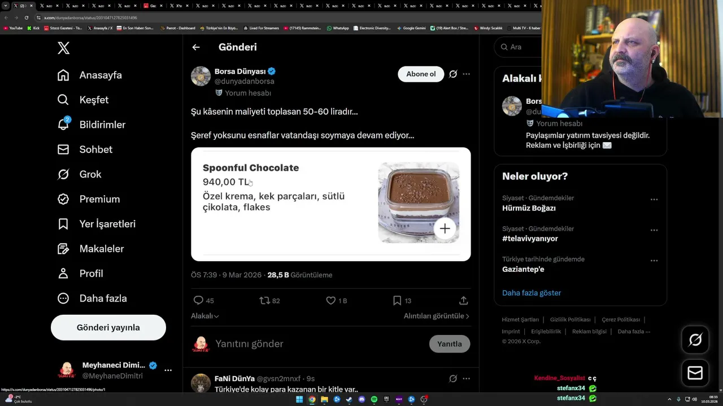This screenshot has width=723, height=406.
Task: Click browser reload button
Action: pyautogui.click(x=26, y=17)
